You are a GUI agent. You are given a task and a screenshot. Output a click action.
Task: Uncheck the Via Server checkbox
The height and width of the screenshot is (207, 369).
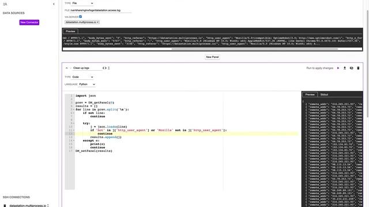click(x=81, y=17)
